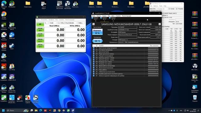Open the FastStone Capture desktop icon

pos(28,99)
